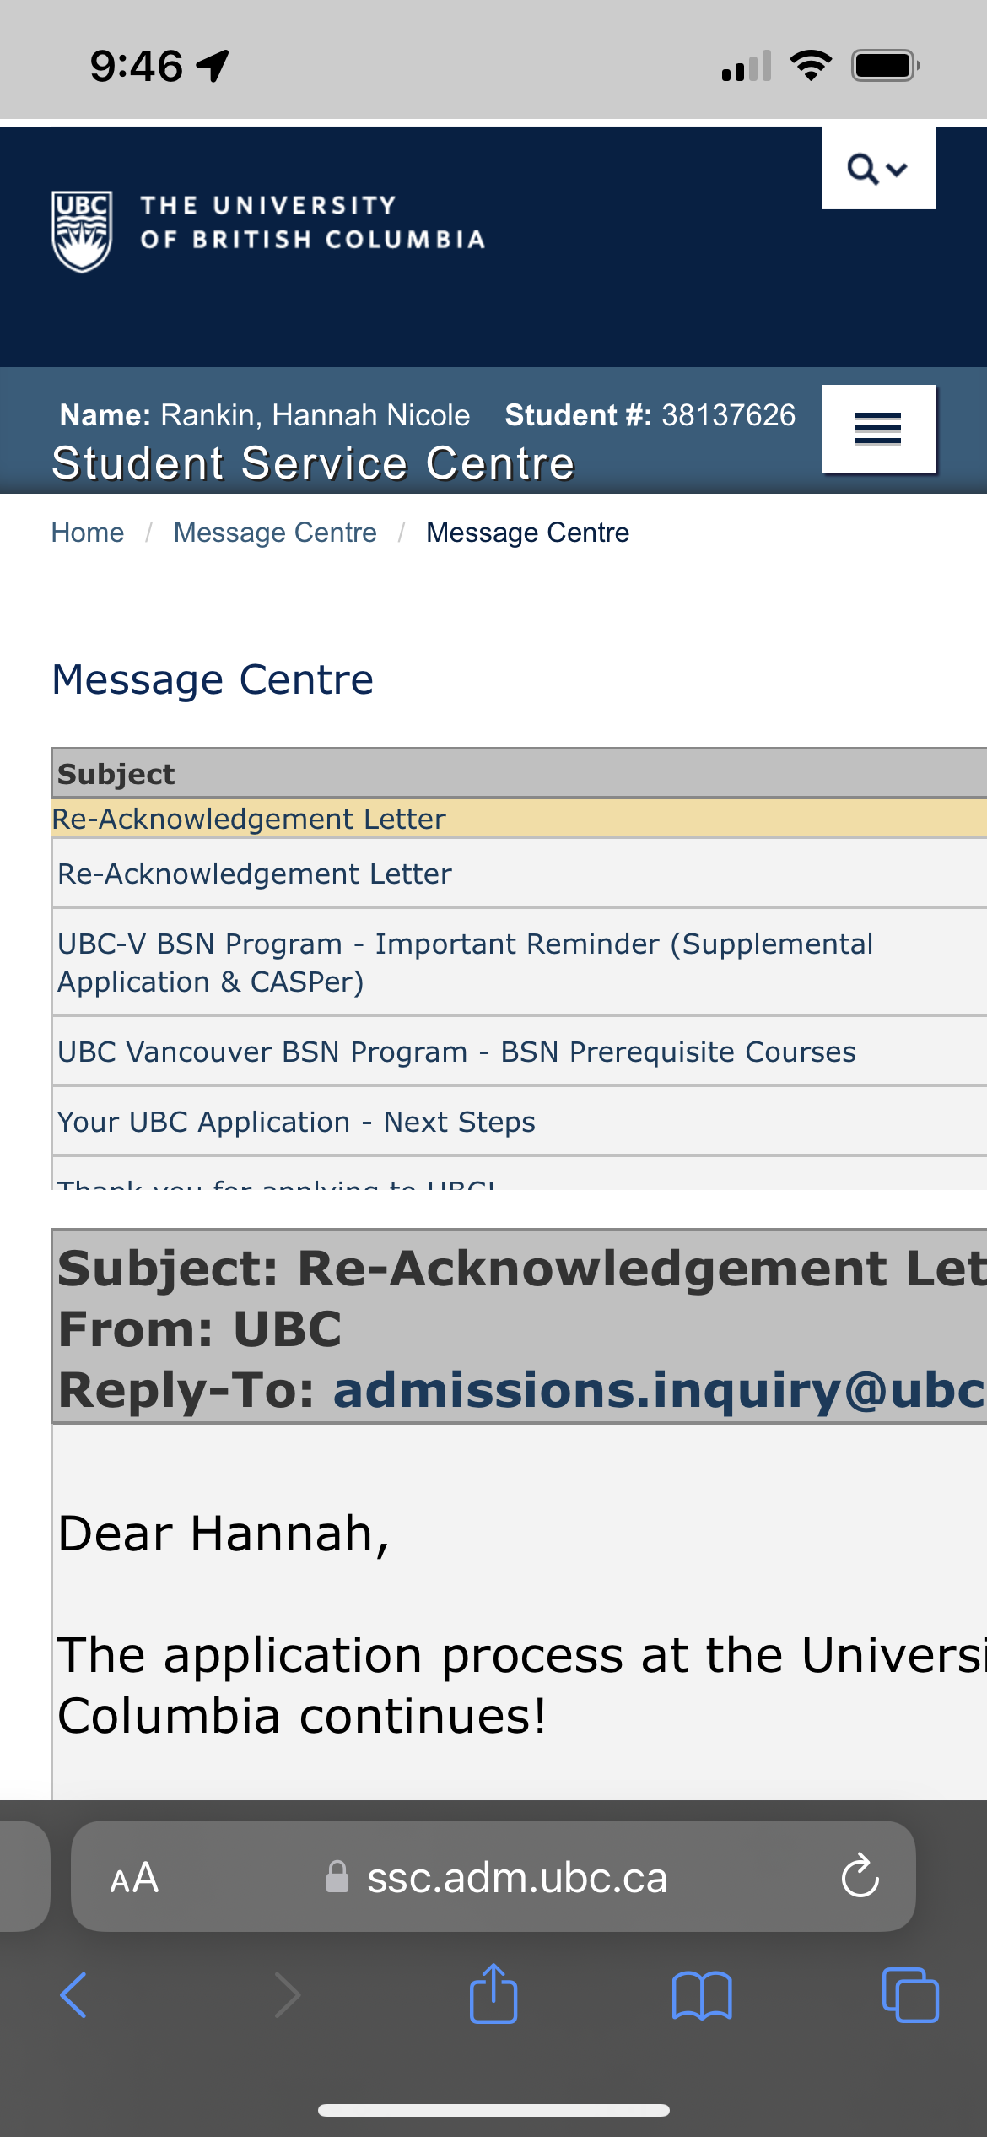Go back with the Safari back arrow

(x=73, y=1995)
